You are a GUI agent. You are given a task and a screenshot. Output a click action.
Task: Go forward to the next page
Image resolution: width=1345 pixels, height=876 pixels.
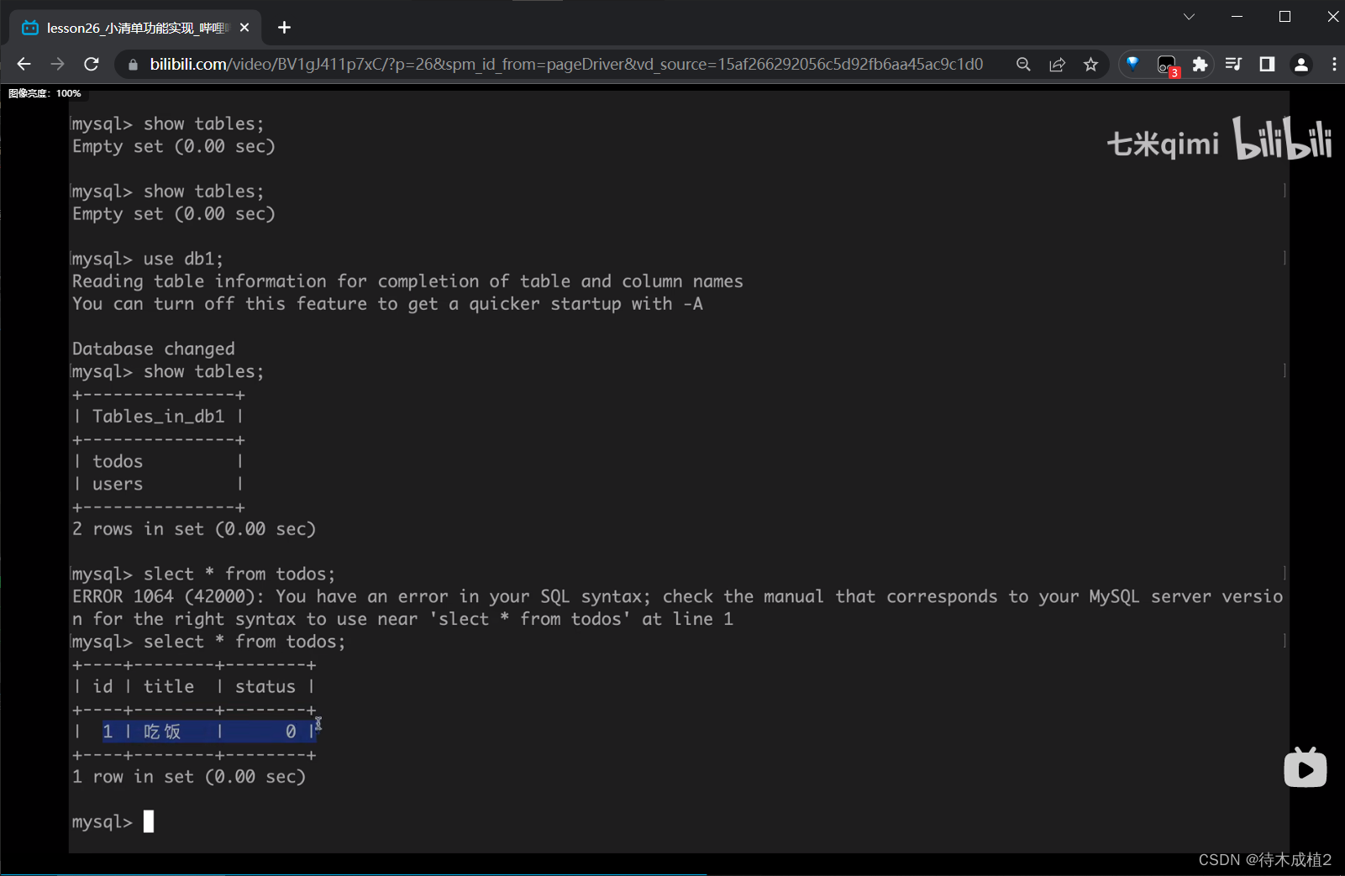(x=57, y=64)
